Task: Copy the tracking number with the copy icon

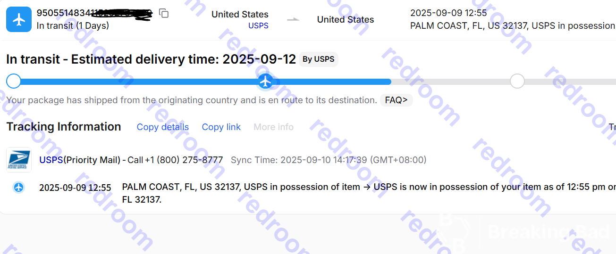Action: 164,13
